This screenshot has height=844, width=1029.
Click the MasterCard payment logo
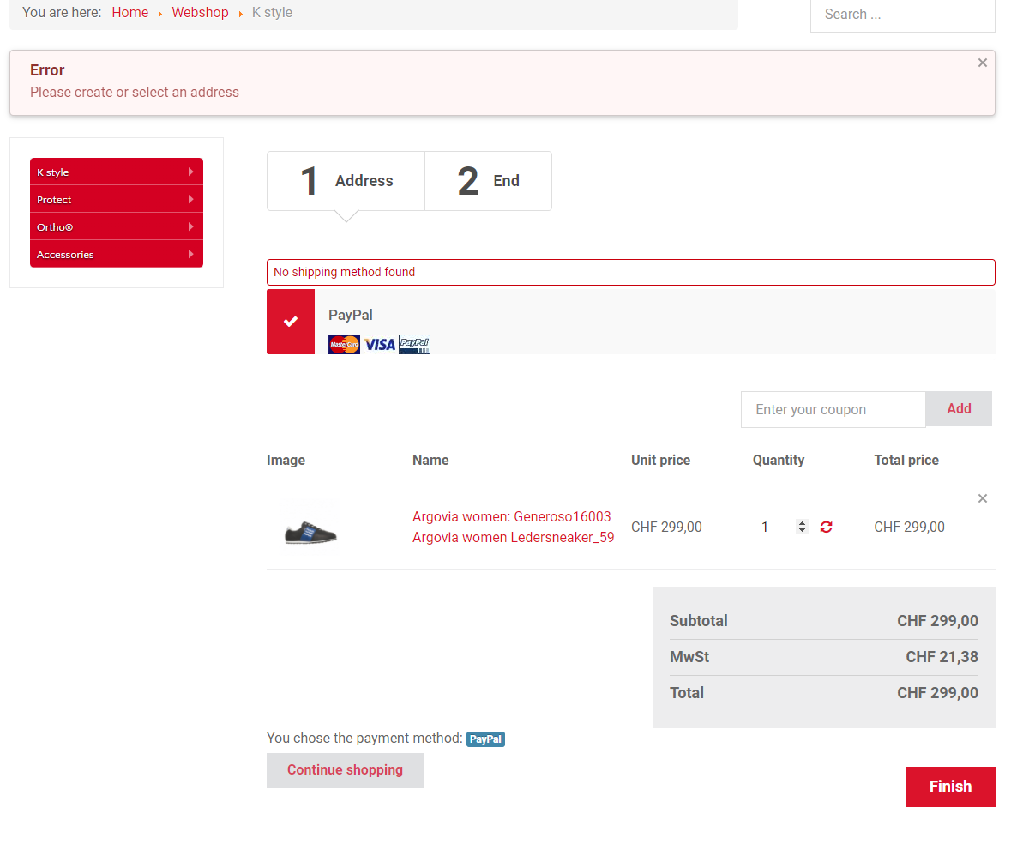344,344
